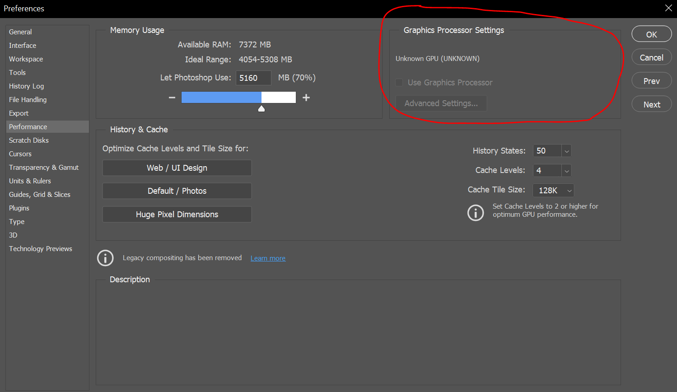The width and height of the screenshot is (677, 392).
Task: Open the Cache Levels dropdown
Action: tap(566, 170)
